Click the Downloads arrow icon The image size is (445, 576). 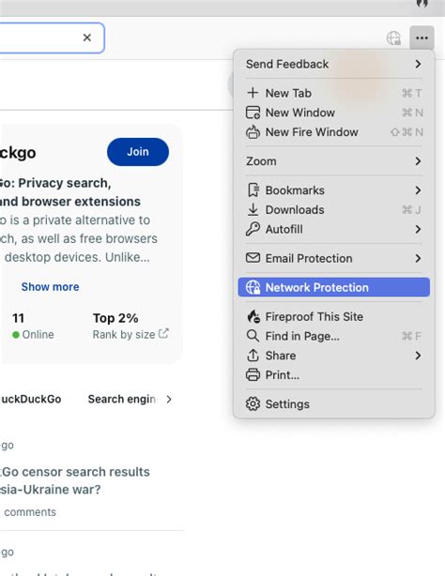coord(253,209)
